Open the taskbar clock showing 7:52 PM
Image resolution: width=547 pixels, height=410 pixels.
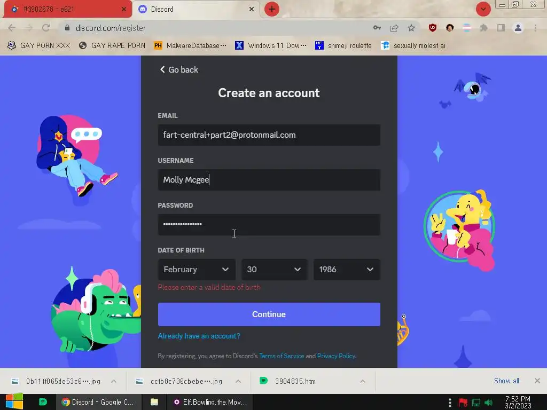click(x=518, y=403)
